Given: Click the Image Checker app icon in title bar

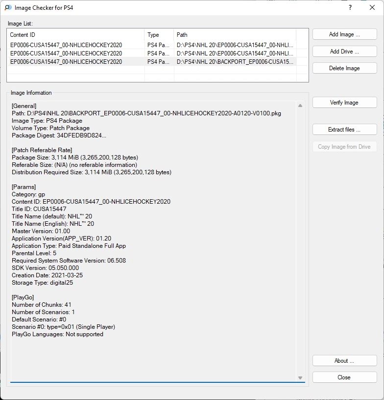Looking at the screenshot, I should click(x=8, y=8).
